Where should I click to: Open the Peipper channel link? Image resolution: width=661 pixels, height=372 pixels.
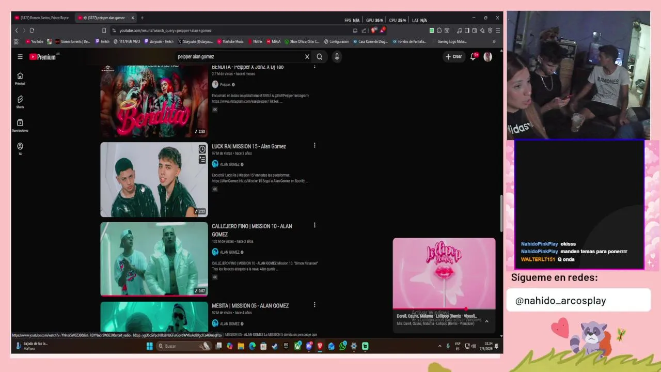click(225, 84)
